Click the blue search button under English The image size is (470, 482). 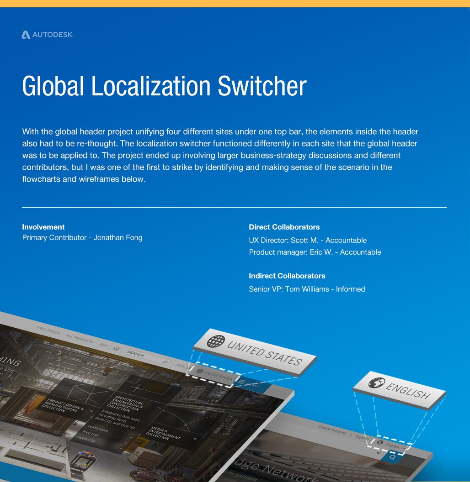pyautogui.click(x=392, y=457)
